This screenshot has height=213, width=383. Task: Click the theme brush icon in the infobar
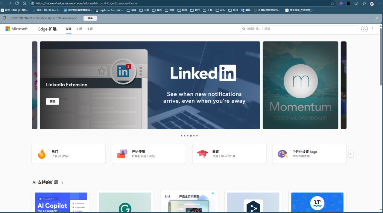click(x=4, y=18)
